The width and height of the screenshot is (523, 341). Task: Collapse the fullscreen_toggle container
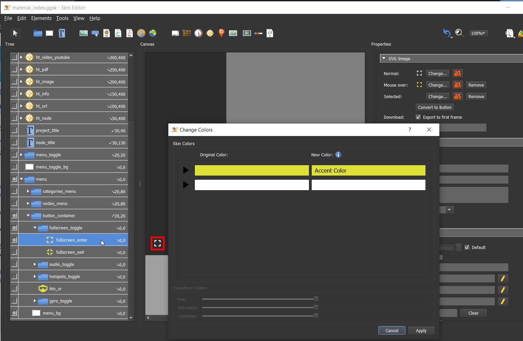tap(35, 228)
